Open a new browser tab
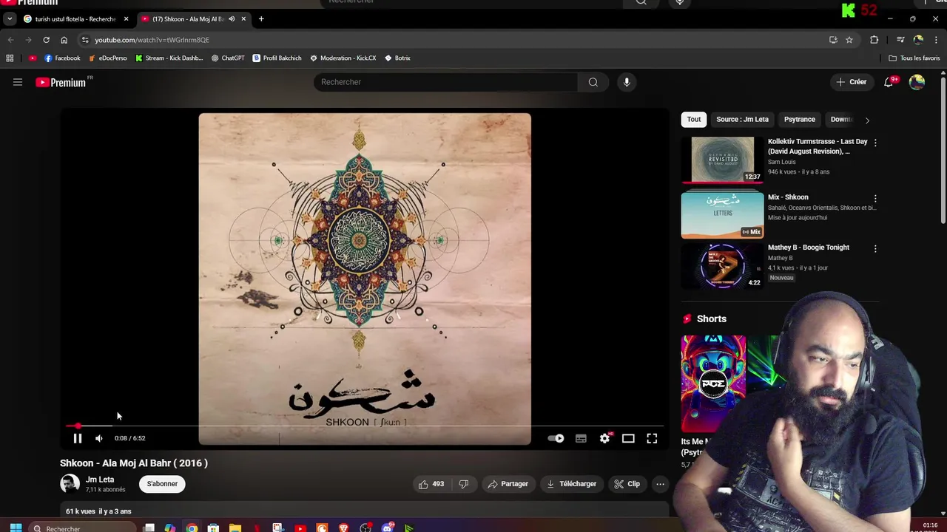The image size is (947, 532). coord(261,19)
